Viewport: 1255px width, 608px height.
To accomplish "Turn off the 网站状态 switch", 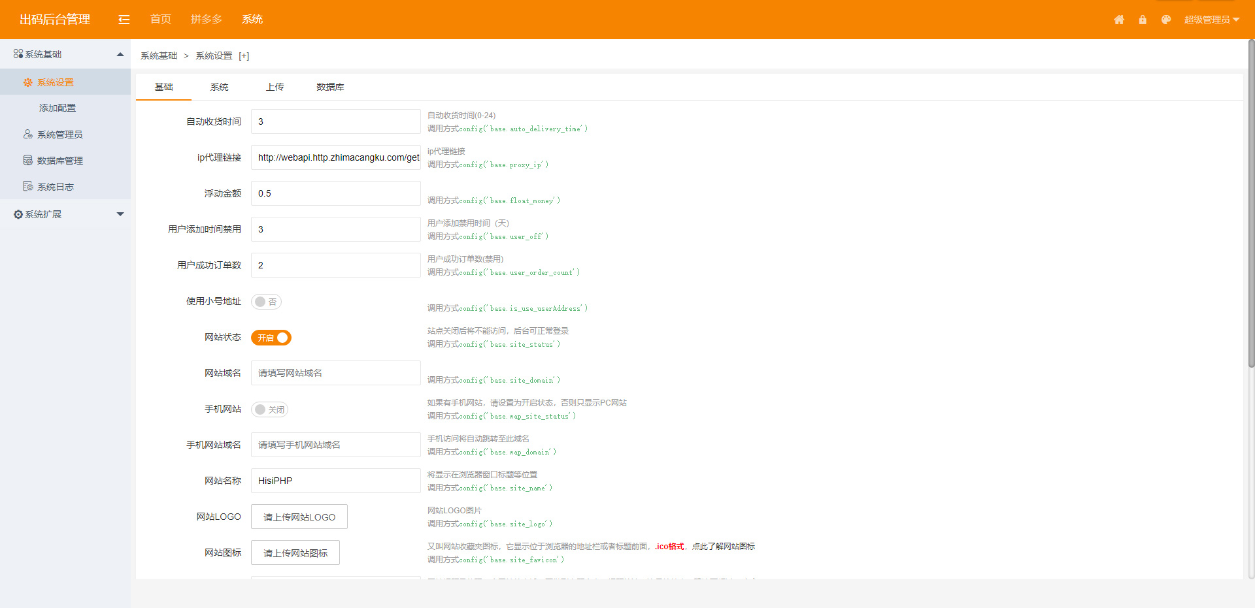I will click(271, 338).
